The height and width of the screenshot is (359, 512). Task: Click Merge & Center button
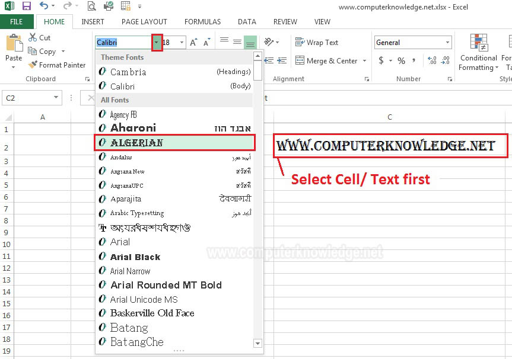pyautogui.click(x=326, y=60)
